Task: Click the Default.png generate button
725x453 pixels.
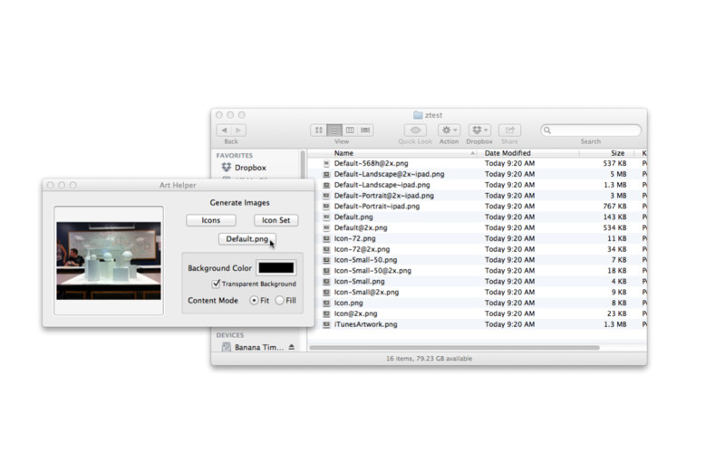Action: coord(246,239)
